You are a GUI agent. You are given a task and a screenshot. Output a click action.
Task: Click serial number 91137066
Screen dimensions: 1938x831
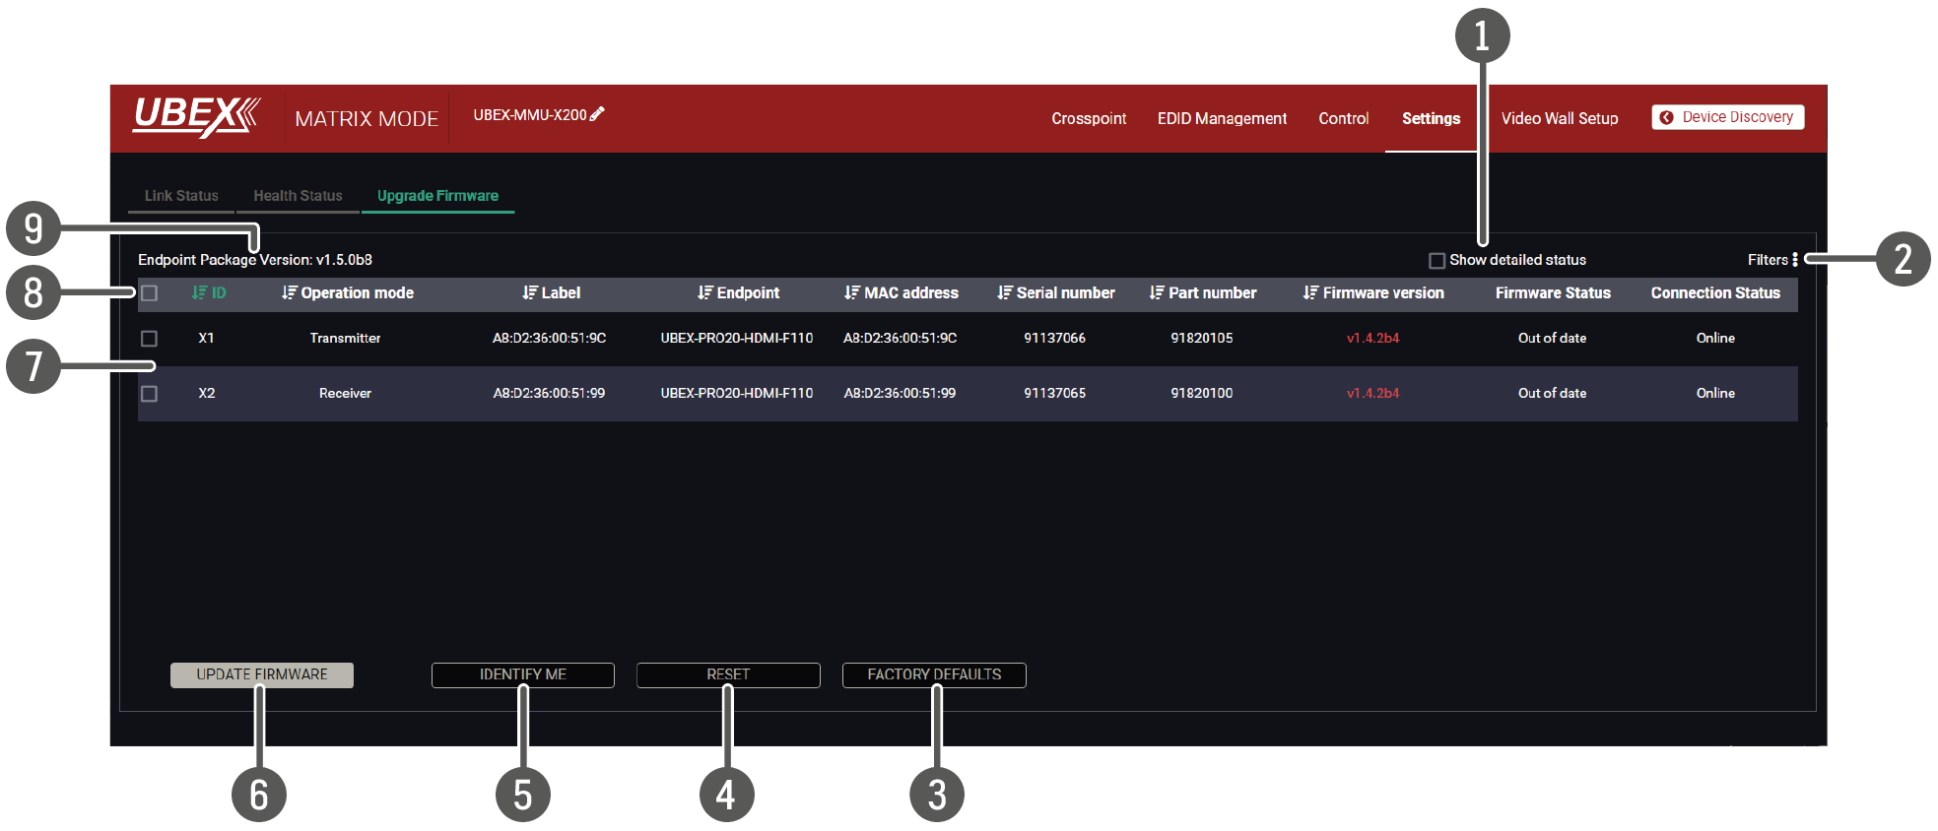click(1054, 339)
